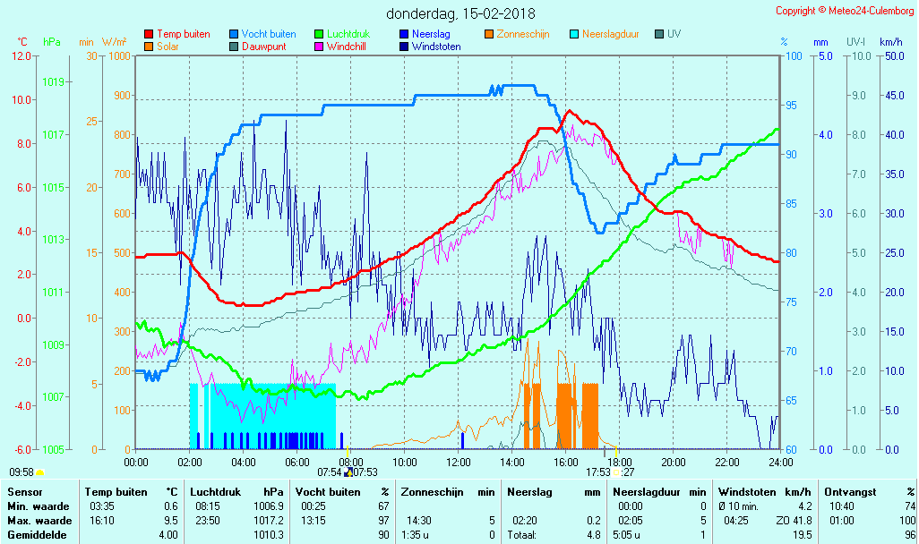Click the orange Zonneschijn legend square

coord(489,35)
